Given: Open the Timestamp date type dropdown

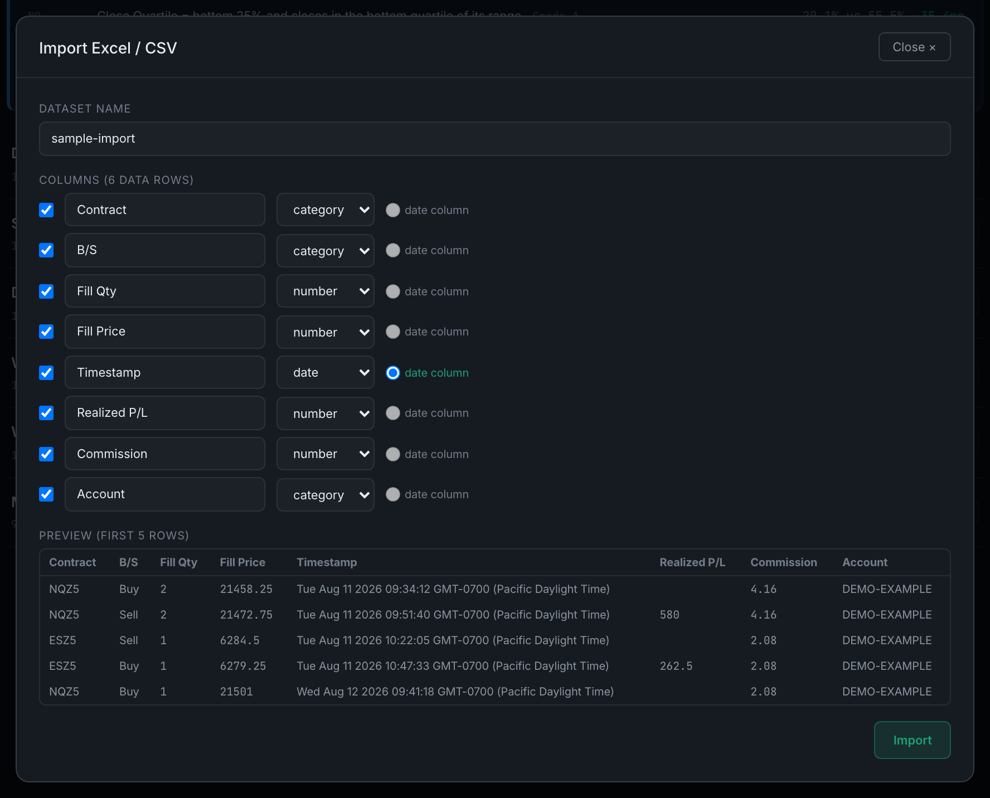Looking at the screenshot, I should tap(326, 372).
